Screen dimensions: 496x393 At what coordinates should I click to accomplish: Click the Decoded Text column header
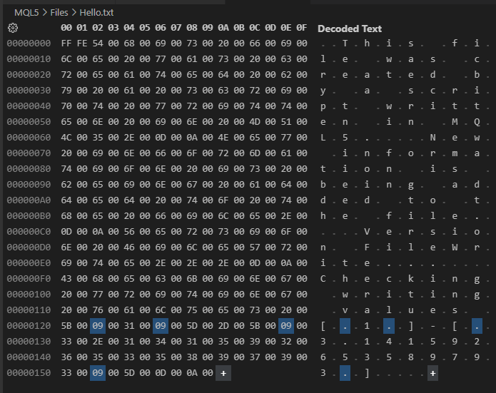coord(350,29)
